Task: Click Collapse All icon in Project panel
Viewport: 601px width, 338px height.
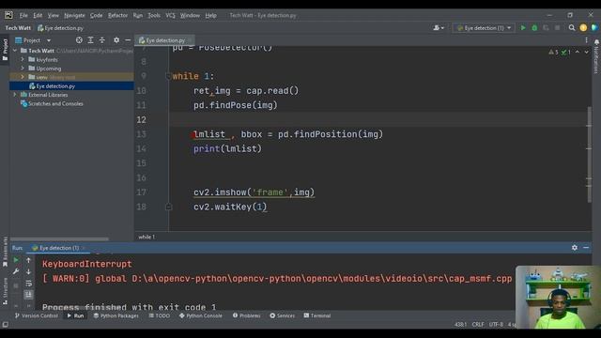Action: (102, 40)
